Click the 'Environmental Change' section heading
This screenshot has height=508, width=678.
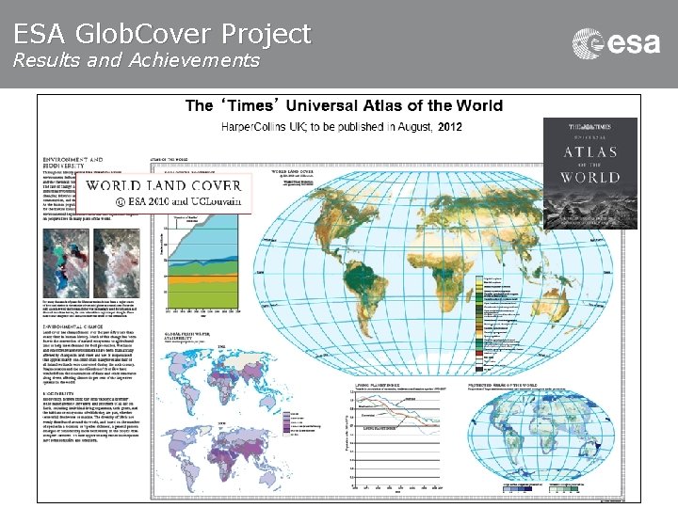(x=73, y=327)
